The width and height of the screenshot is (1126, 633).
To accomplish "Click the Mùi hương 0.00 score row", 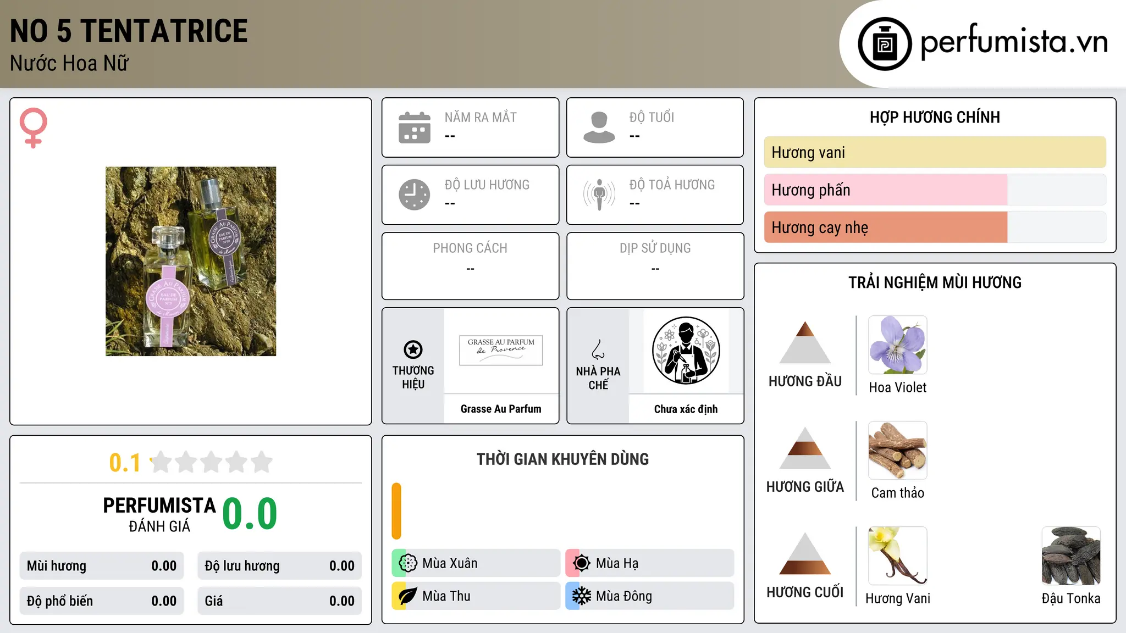I will [x=102, y=566].
